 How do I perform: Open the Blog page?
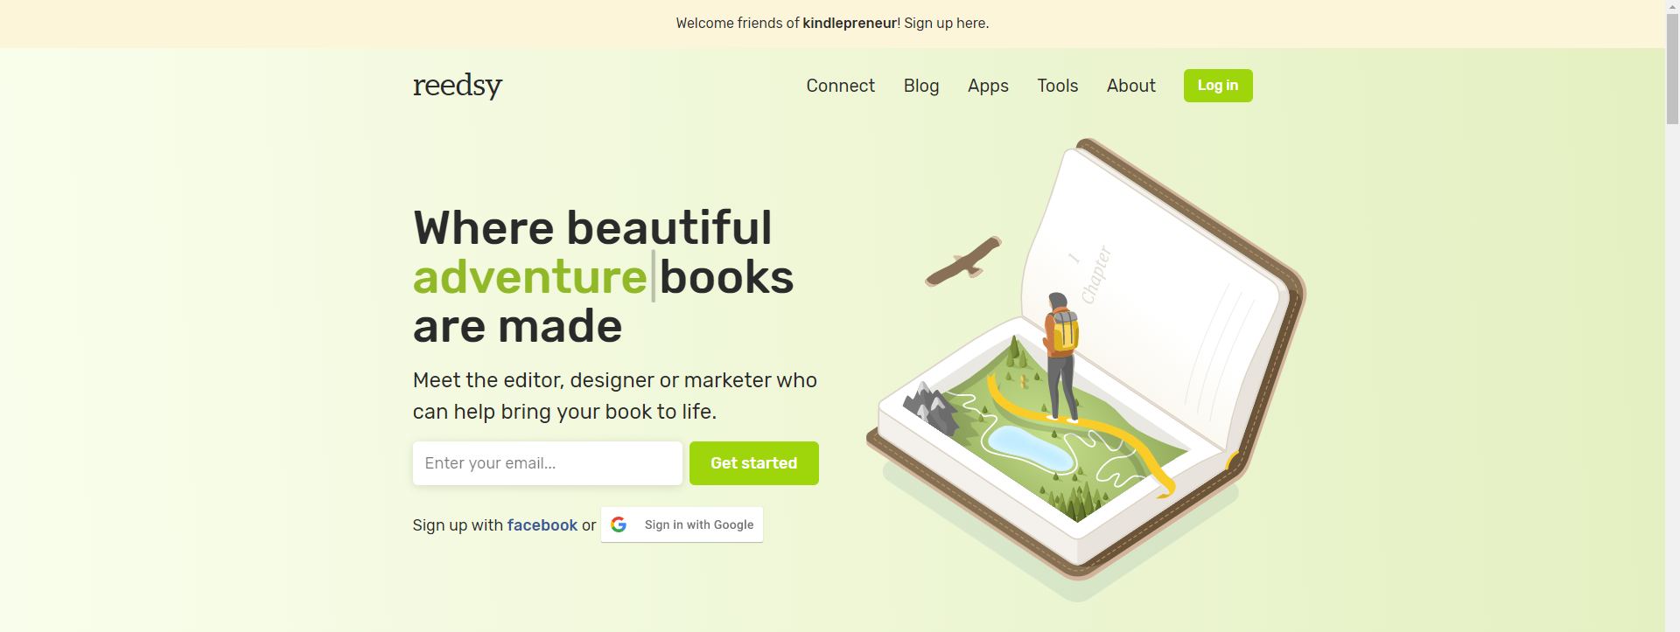pos(920,86)
